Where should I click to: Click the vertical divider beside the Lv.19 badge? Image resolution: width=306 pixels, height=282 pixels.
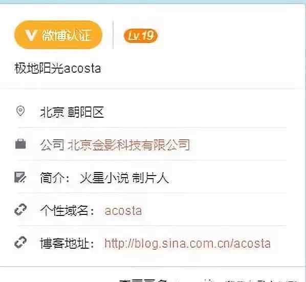pyautogui.click(x=113, y=35)
